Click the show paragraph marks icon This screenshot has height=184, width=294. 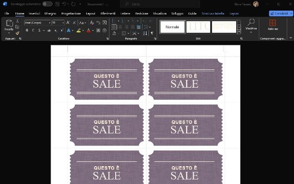[x=152, y=33]
